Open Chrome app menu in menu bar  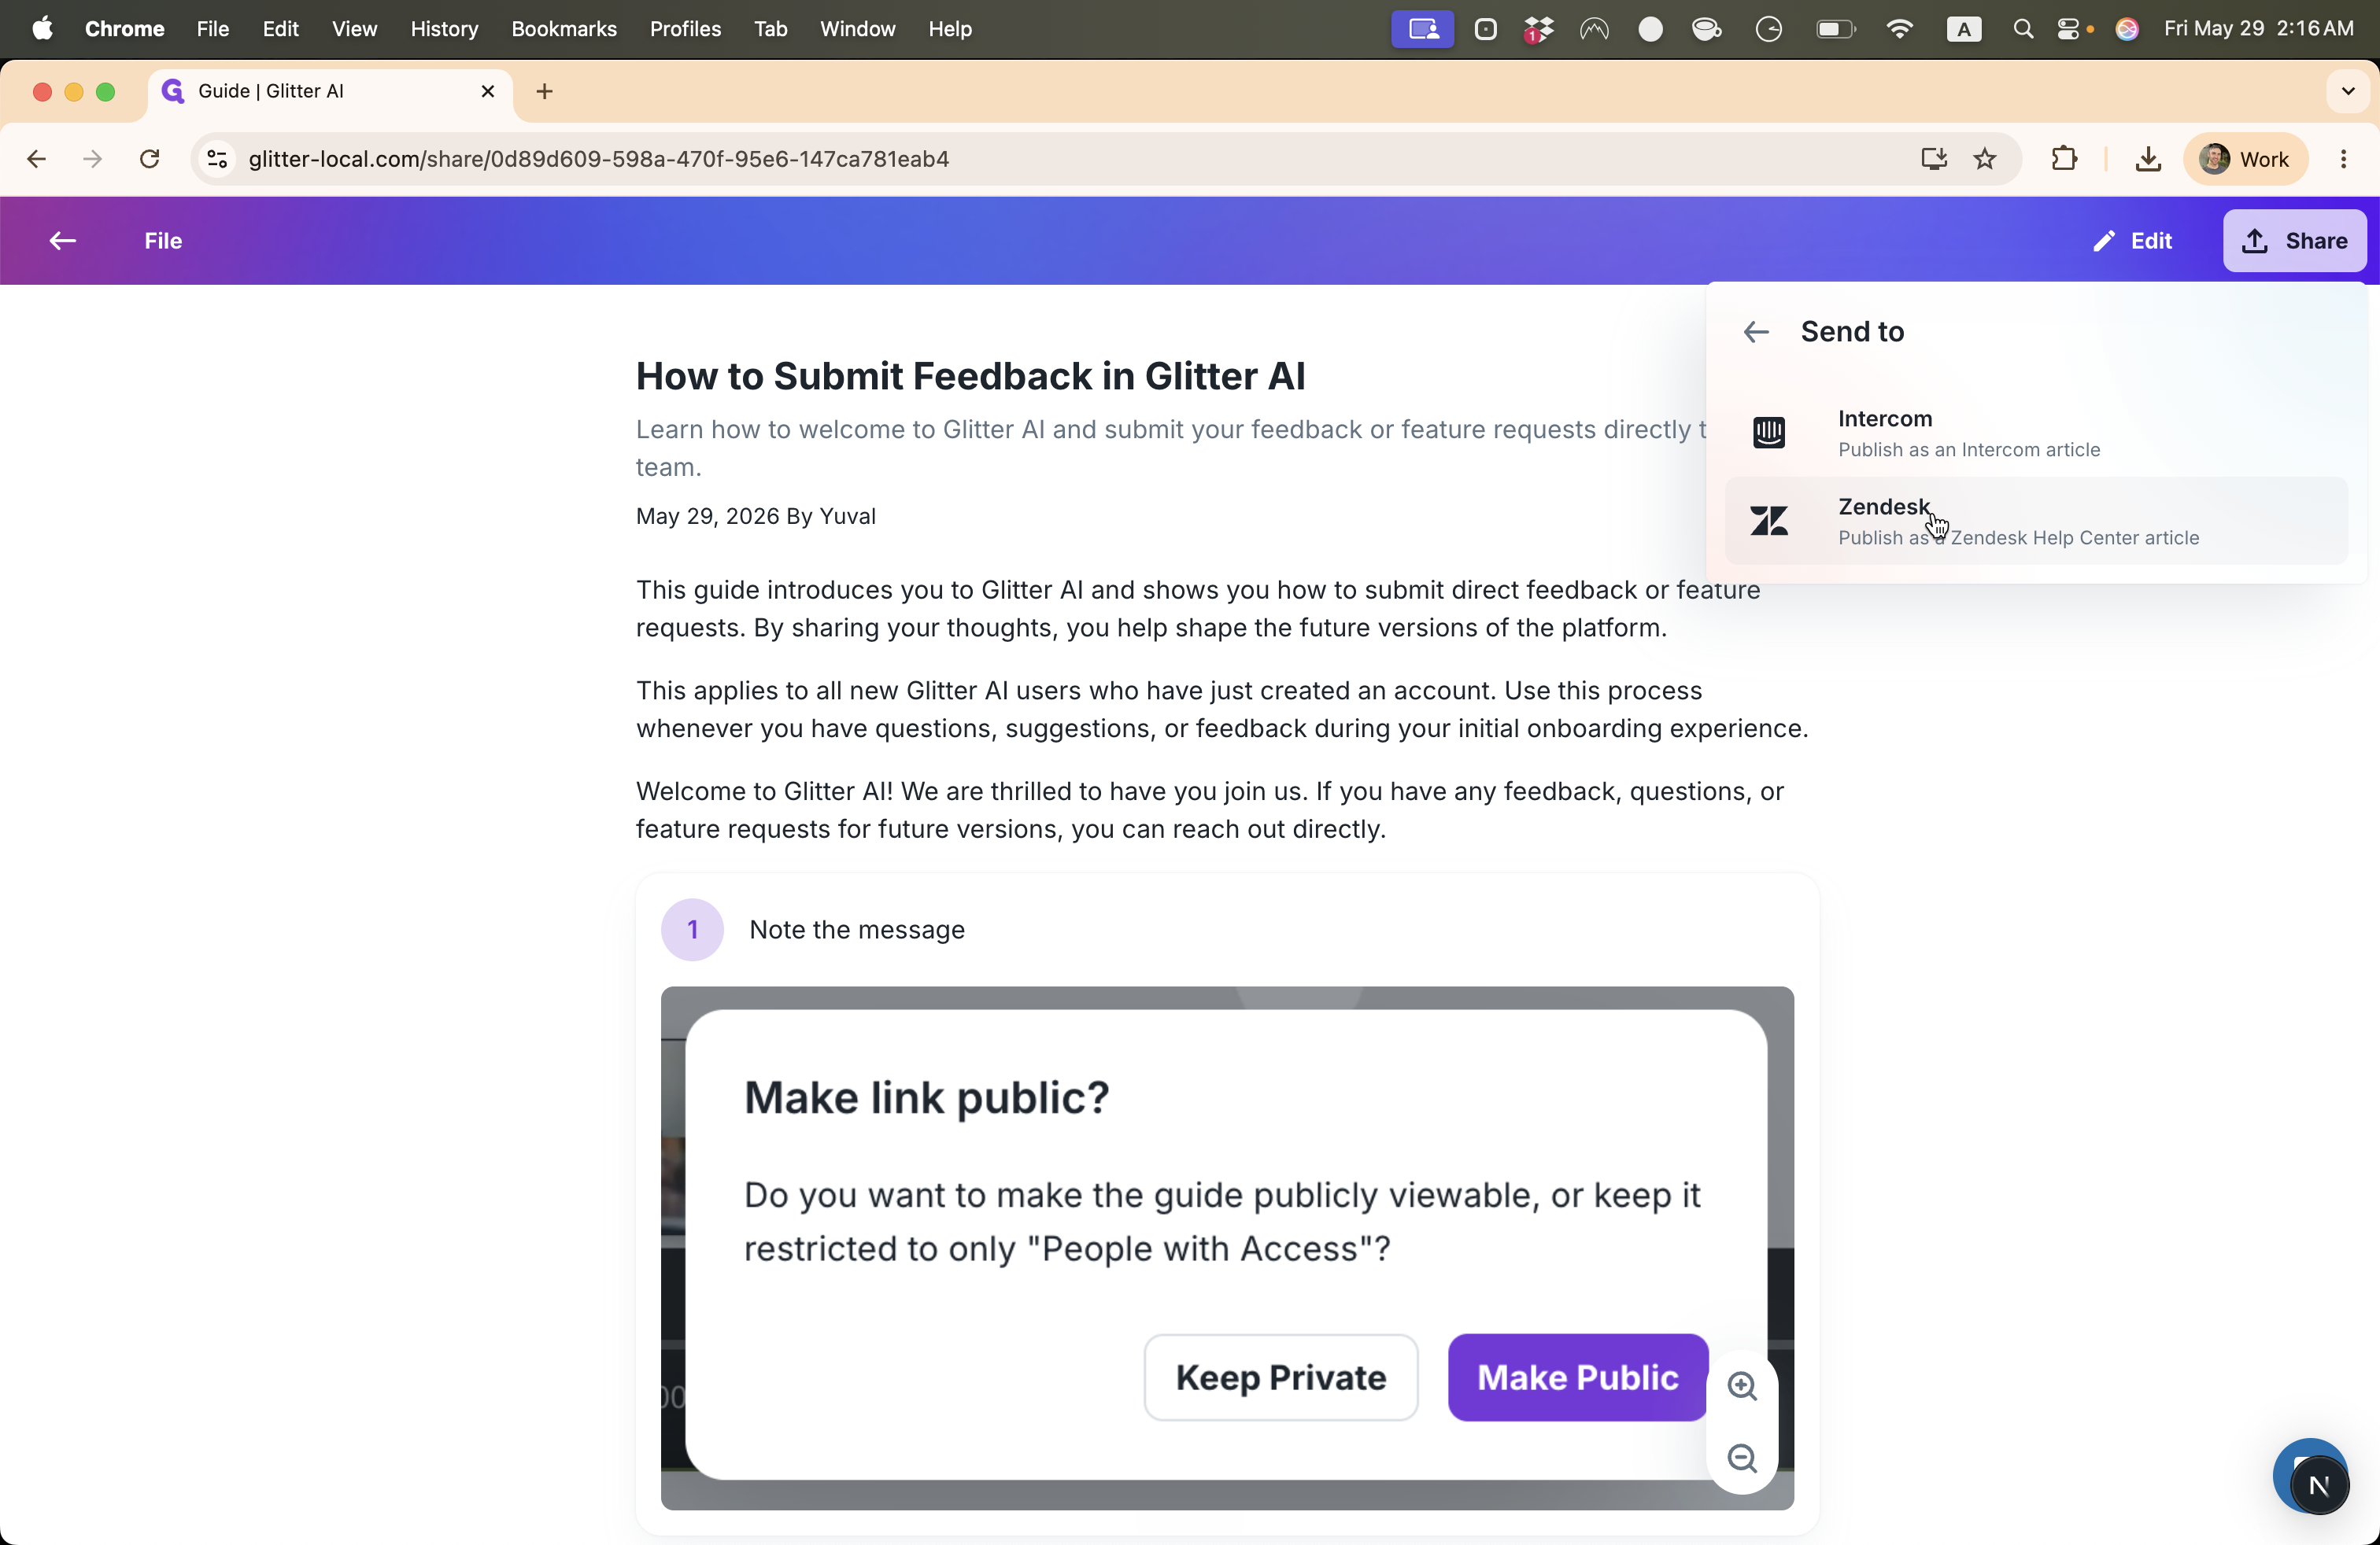(x=124, y=29)
